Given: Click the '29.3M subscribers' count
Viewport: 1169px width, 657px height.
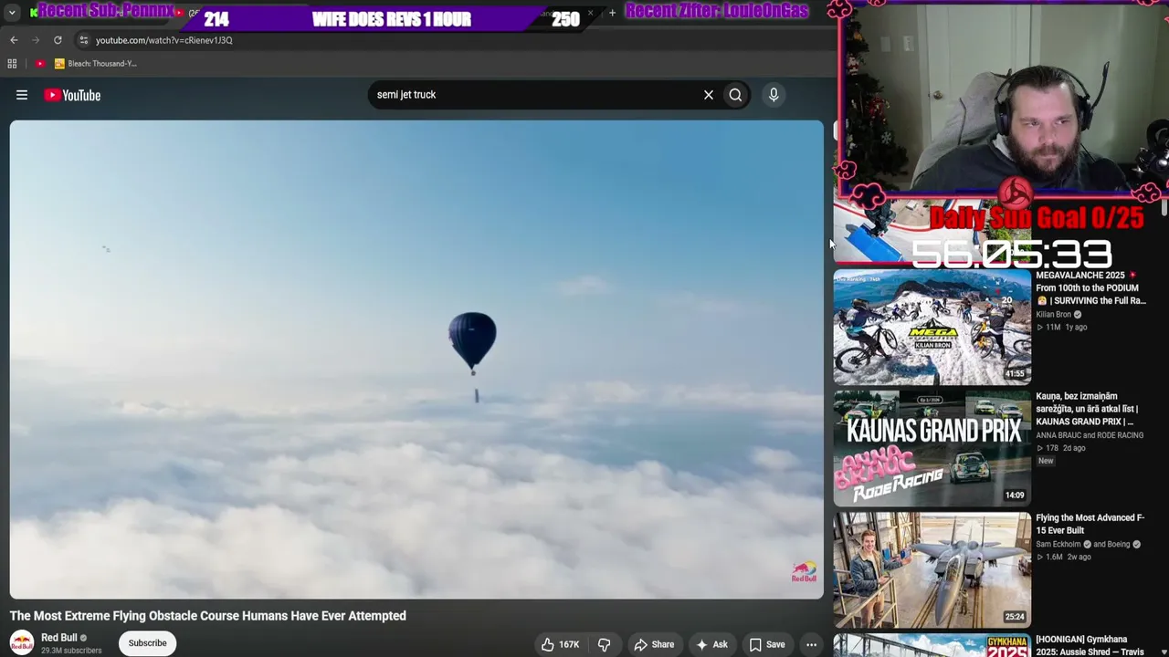Looking at the screenshot, I should [x=71, y=651].
